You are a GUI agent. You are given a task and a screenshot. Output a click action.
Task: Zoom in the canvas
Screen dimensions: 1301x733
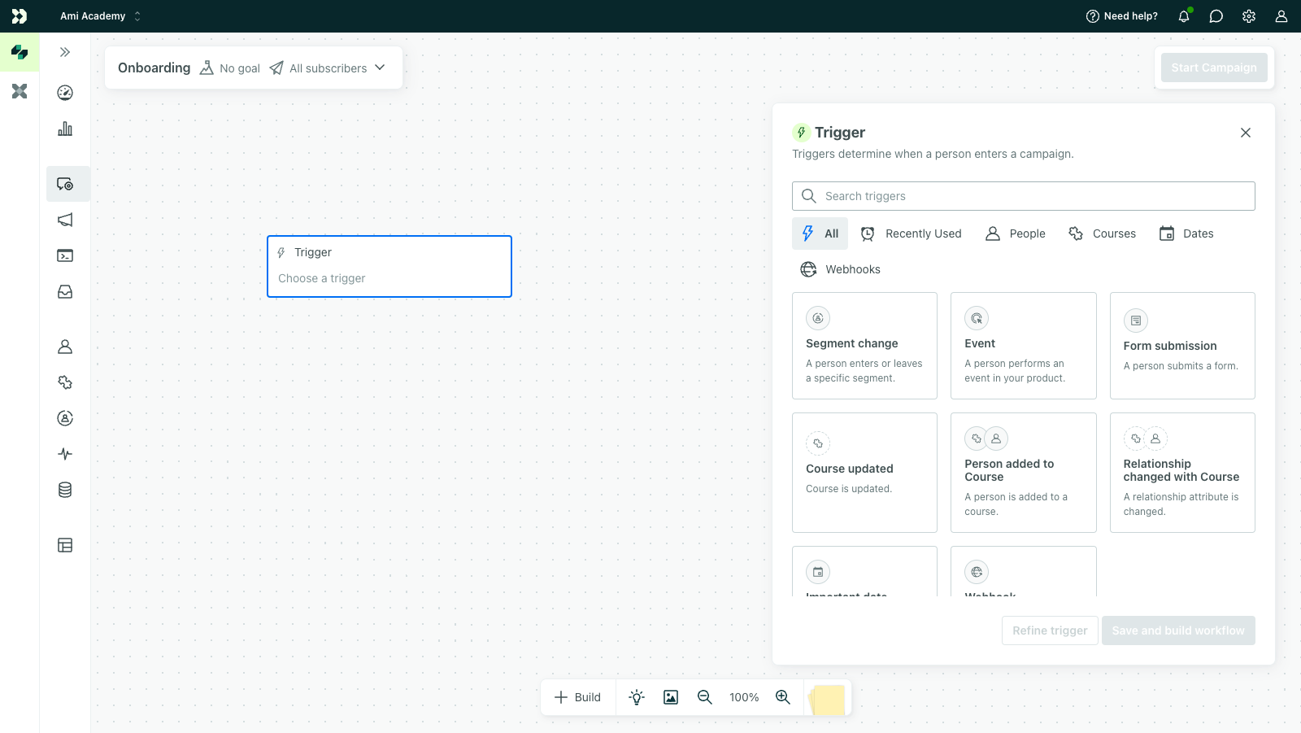(x=783, y=697)
